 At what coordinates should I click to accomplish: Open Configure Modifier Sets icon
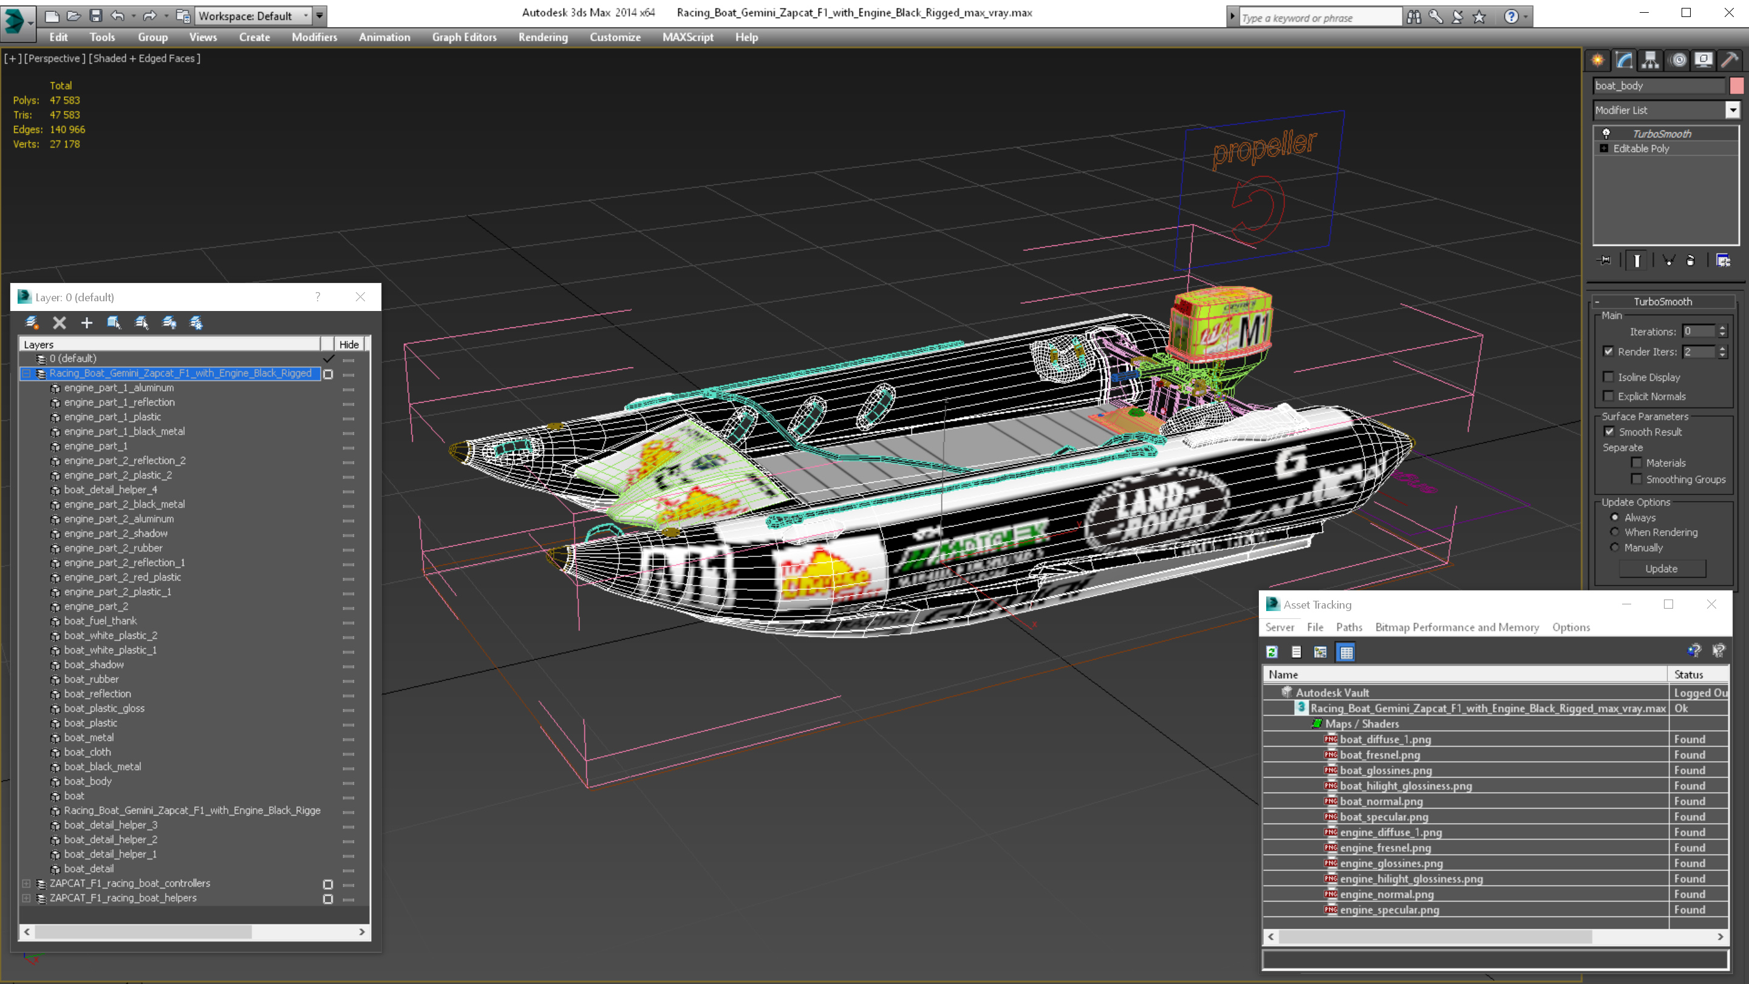pos(1723,260)
